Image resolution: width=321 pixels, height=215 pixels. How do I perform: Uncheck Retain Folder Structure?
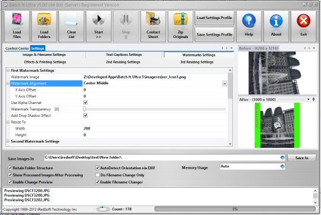click(10, 168)
